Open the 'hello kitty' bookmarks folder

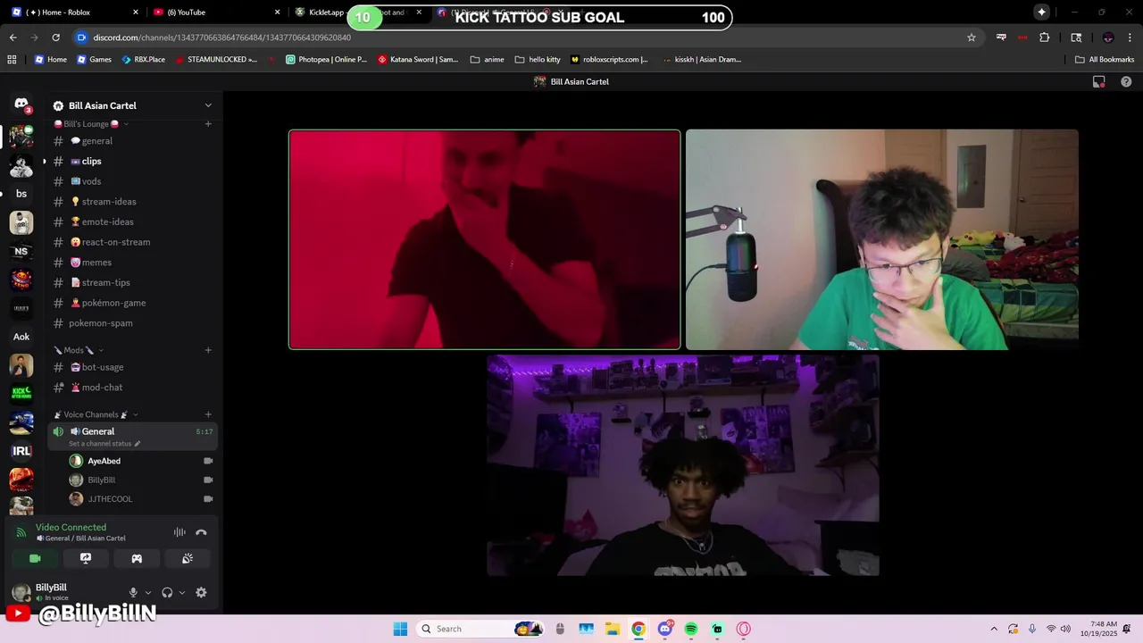pos(538,60)
